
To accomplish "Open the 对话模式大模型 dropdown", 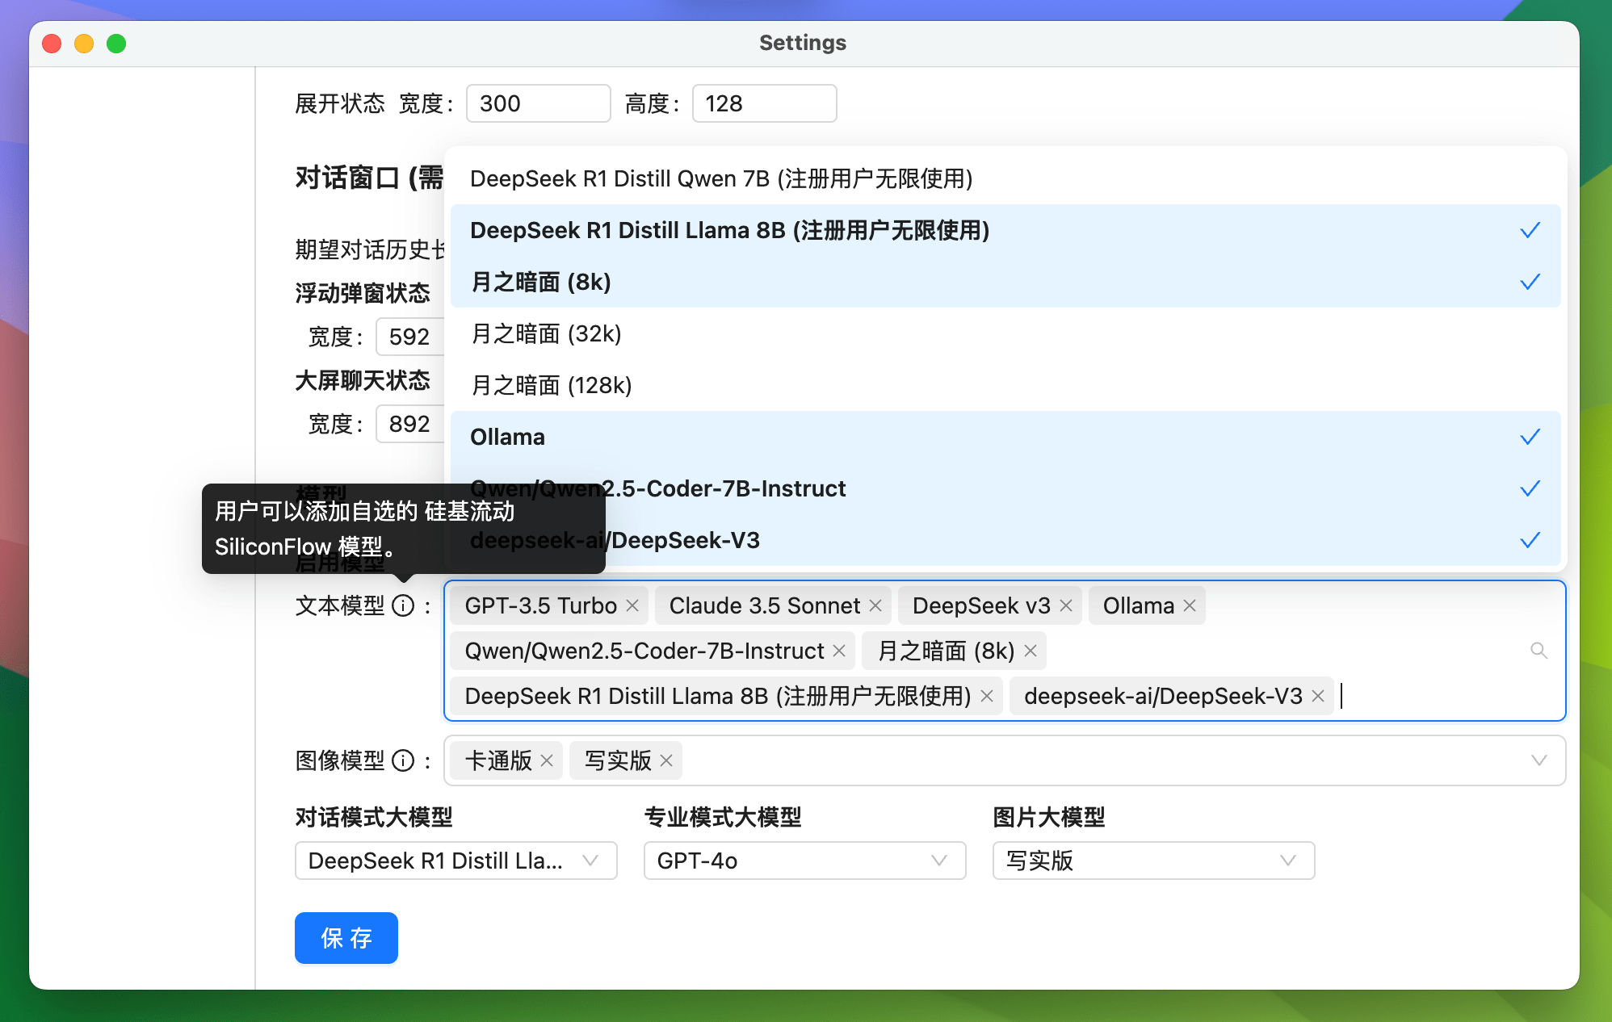I will pyautogui.click(x=456, y=861).
